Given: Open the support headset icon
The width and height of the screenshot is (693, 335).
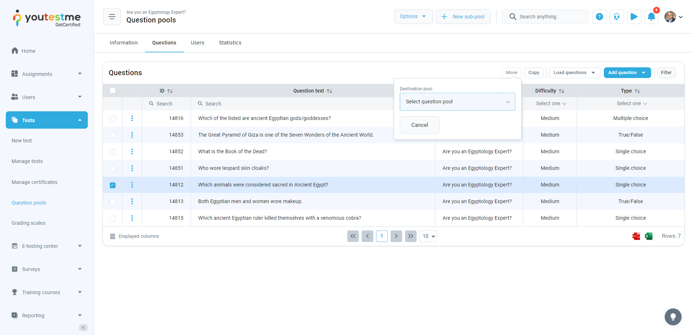Looking at the screenshot, I should pyautogui.click(x=616, y=17).
